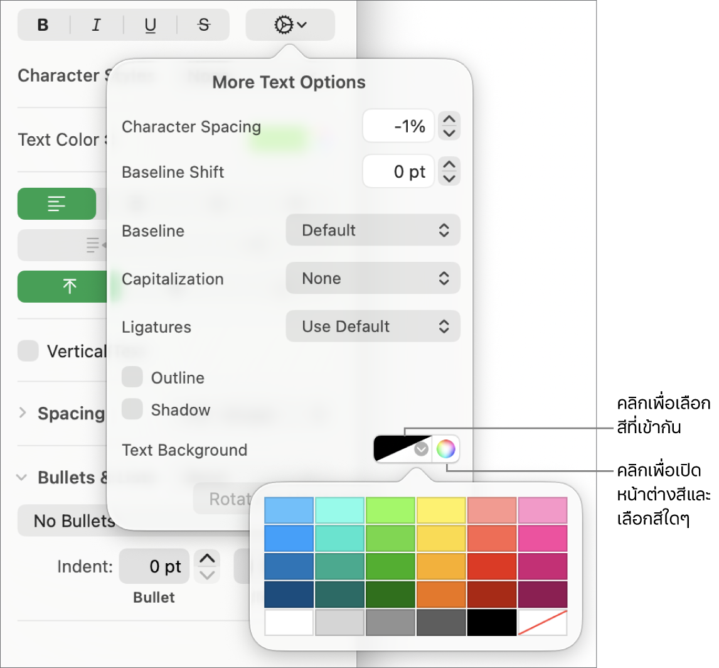Pick the dark green swatch

point(391,594)
